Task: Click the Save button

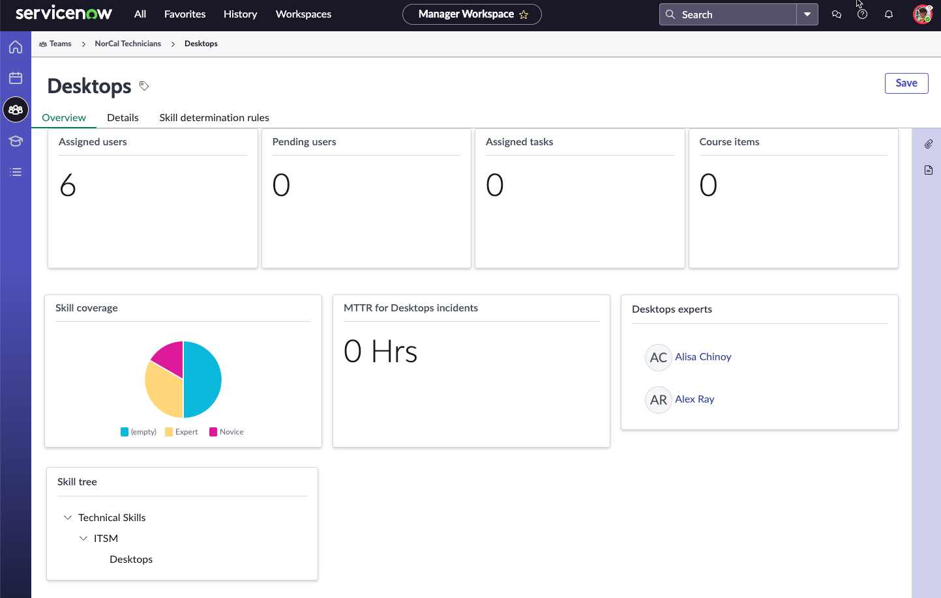Action: pos(906,83)
